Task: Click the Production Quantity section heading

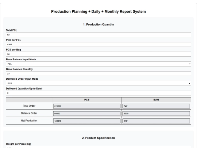Action: point(98,24)
